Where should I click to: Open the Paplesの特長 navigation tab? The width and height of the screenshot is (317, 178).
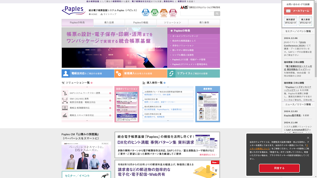click(77, 23)
